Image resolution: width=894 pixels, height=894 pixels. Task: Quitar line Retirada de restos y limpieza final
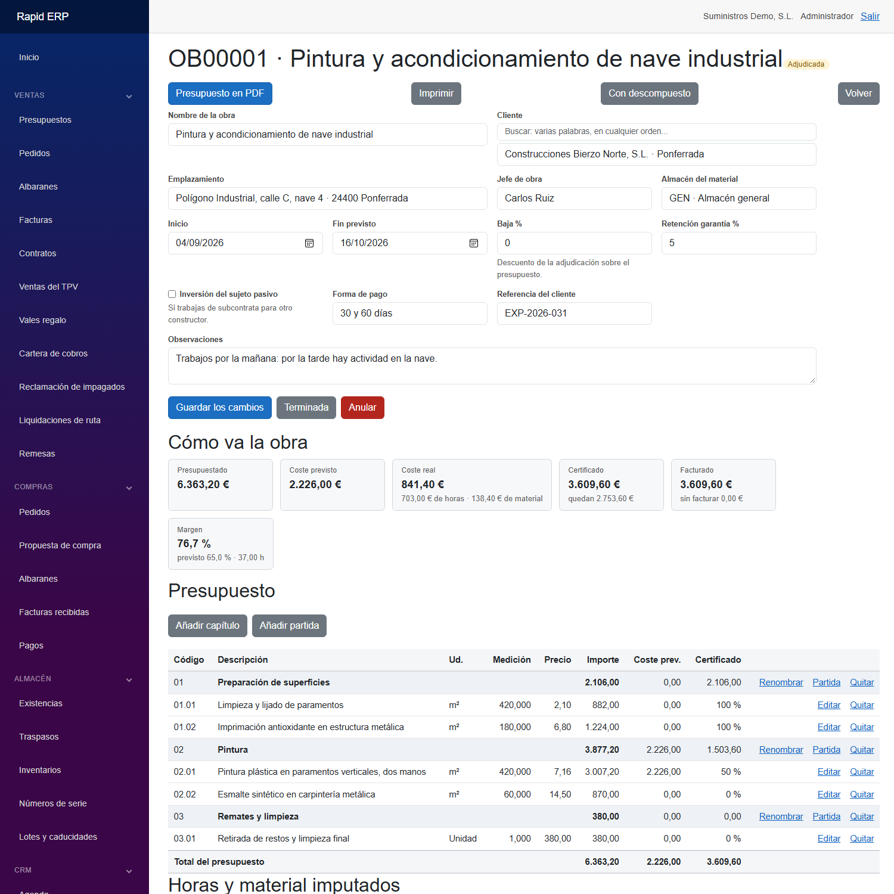point(862,839)
